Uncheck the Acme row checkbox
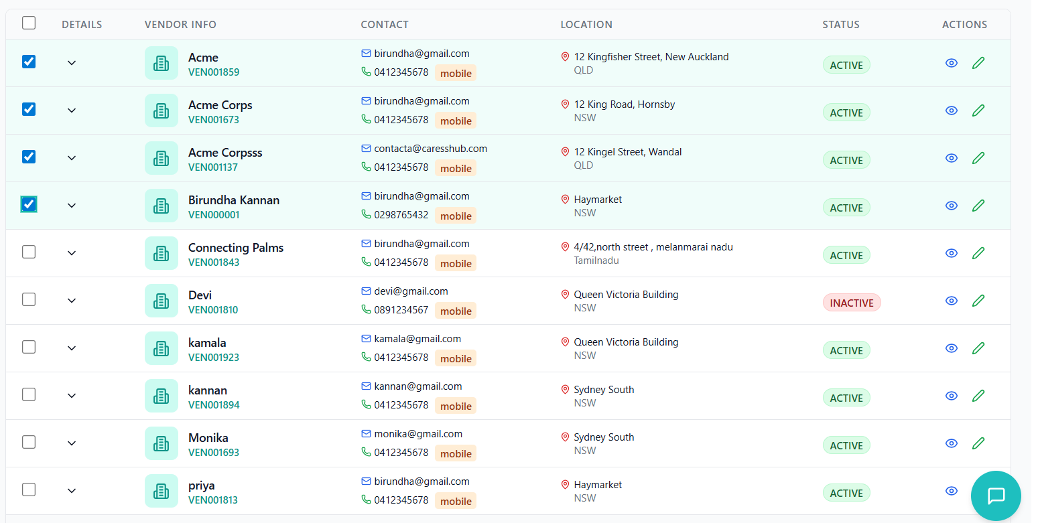Screen dimensions: 1038x523 pyautogui.click(x=29, y=61)
